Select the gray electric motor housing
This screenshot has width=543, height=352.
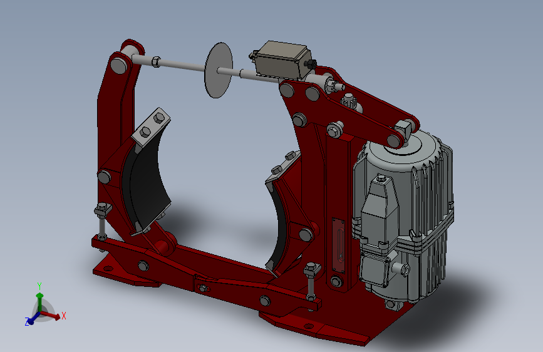pyautogui.click(x=403, y=220)
